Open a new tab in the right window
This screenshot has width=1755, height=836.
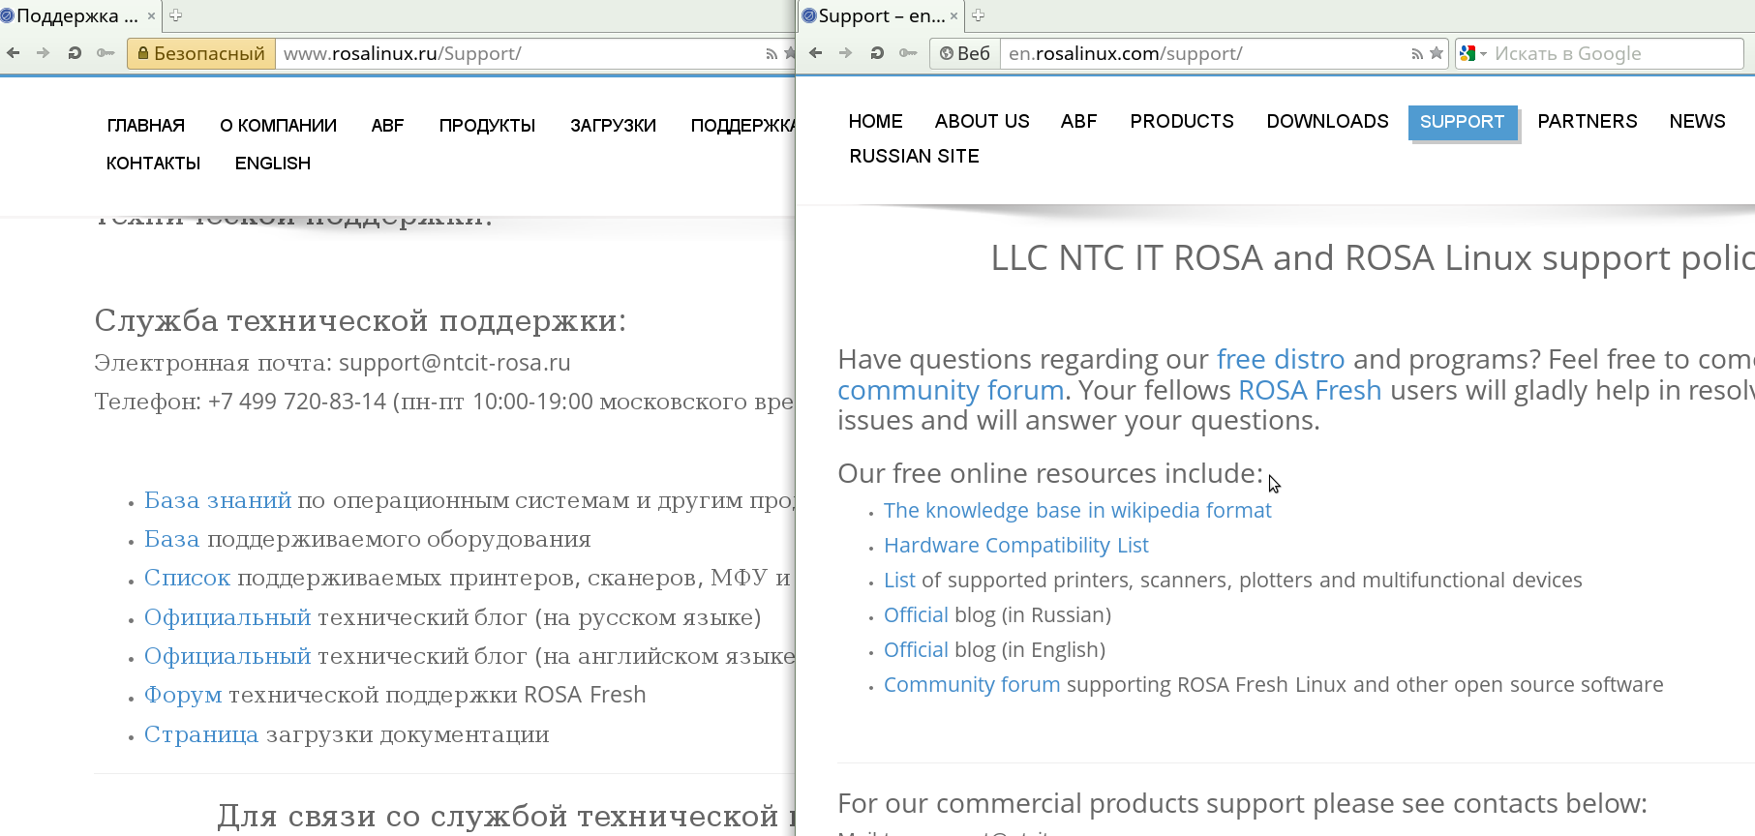(x=978, y=15)
